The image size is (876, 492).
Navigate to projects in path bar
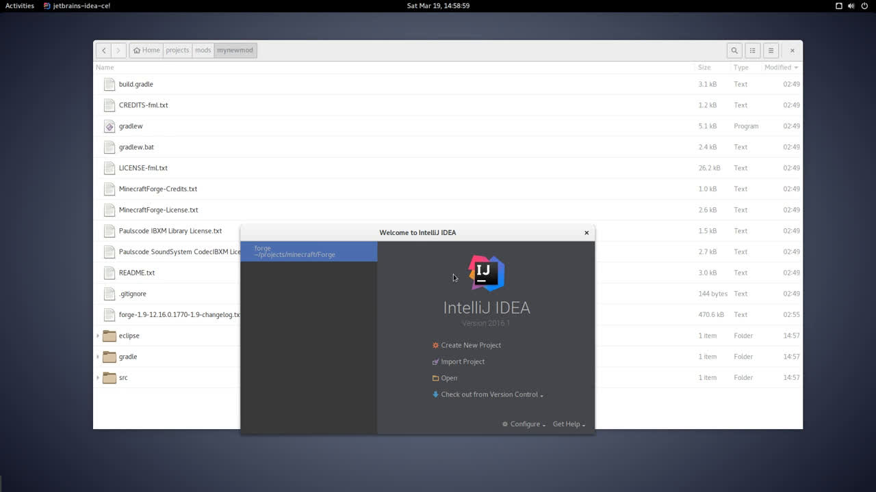177,50
